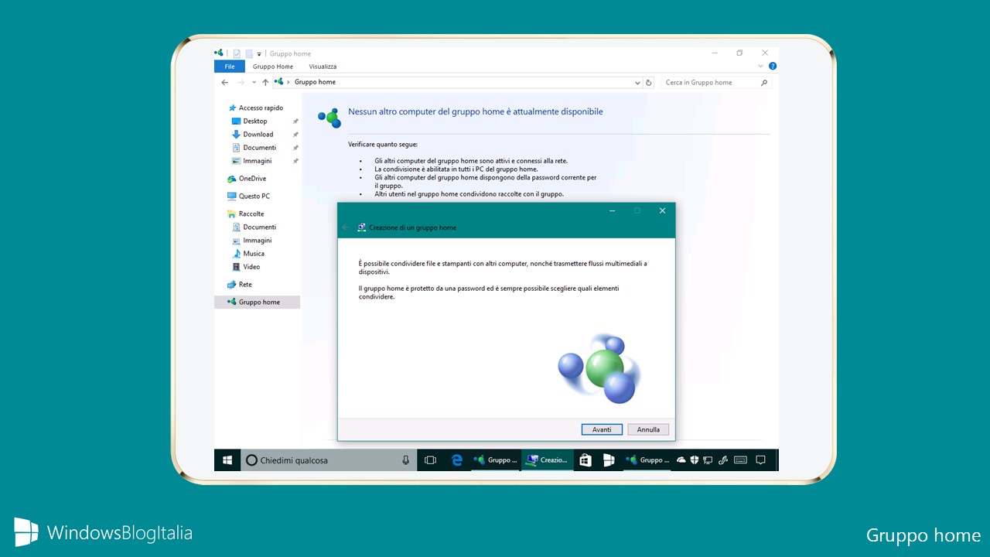Select Immagini under Raccolte
990x557 pixels.
[257, 240]
